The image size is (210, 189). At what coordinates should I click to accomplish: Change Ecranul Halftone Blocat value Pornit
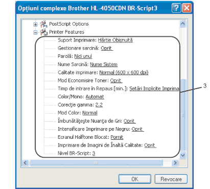pyautogui.click(x=117, y=137)
